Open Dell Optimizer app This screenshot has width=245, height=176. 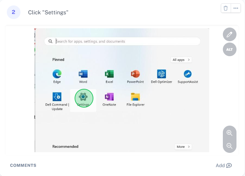pos(162,76)
